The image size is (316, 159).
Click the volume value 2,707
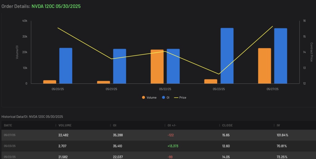pos(62,146)
